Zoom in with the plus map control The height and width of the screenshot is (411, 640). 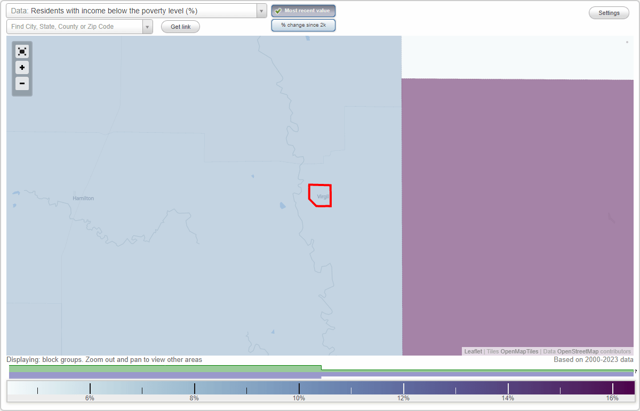coord(22,68)
